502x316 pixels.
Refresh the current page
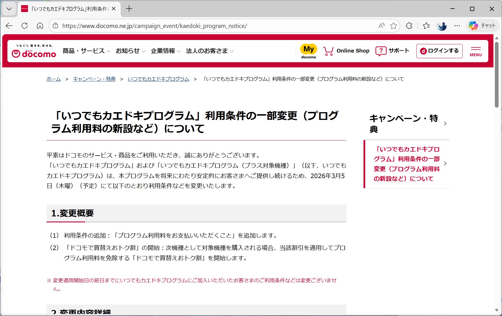[24, 26]
